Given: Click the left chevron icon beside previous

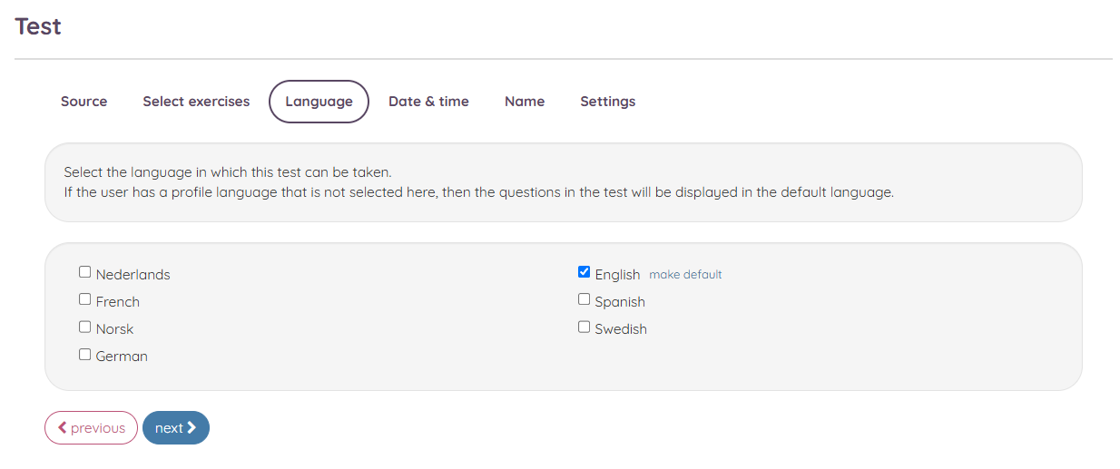Looking at the screenshot, I should click(x=63, y=427).
